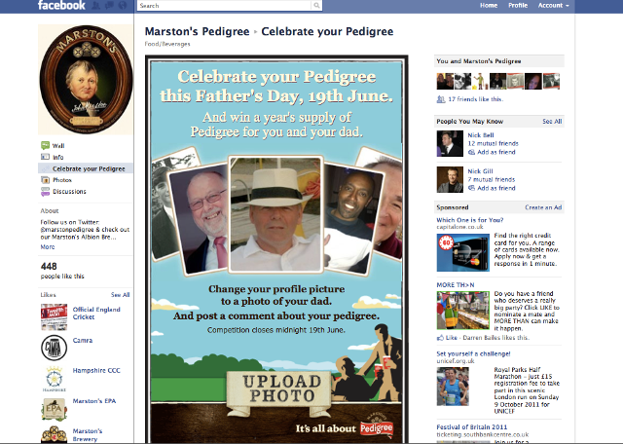Open Camra page link

(83, 340)
